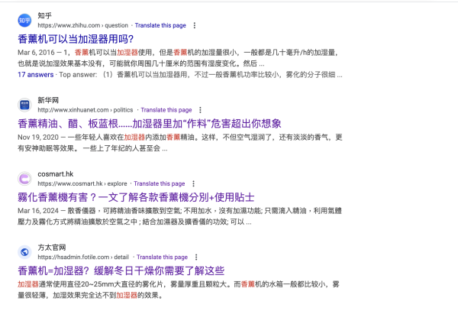Image resolution: width=458 pixels, height=311 pixels.
Task: Click the xinhuanet.com › politics URL breadcrumb
Action: click(86, 110)
